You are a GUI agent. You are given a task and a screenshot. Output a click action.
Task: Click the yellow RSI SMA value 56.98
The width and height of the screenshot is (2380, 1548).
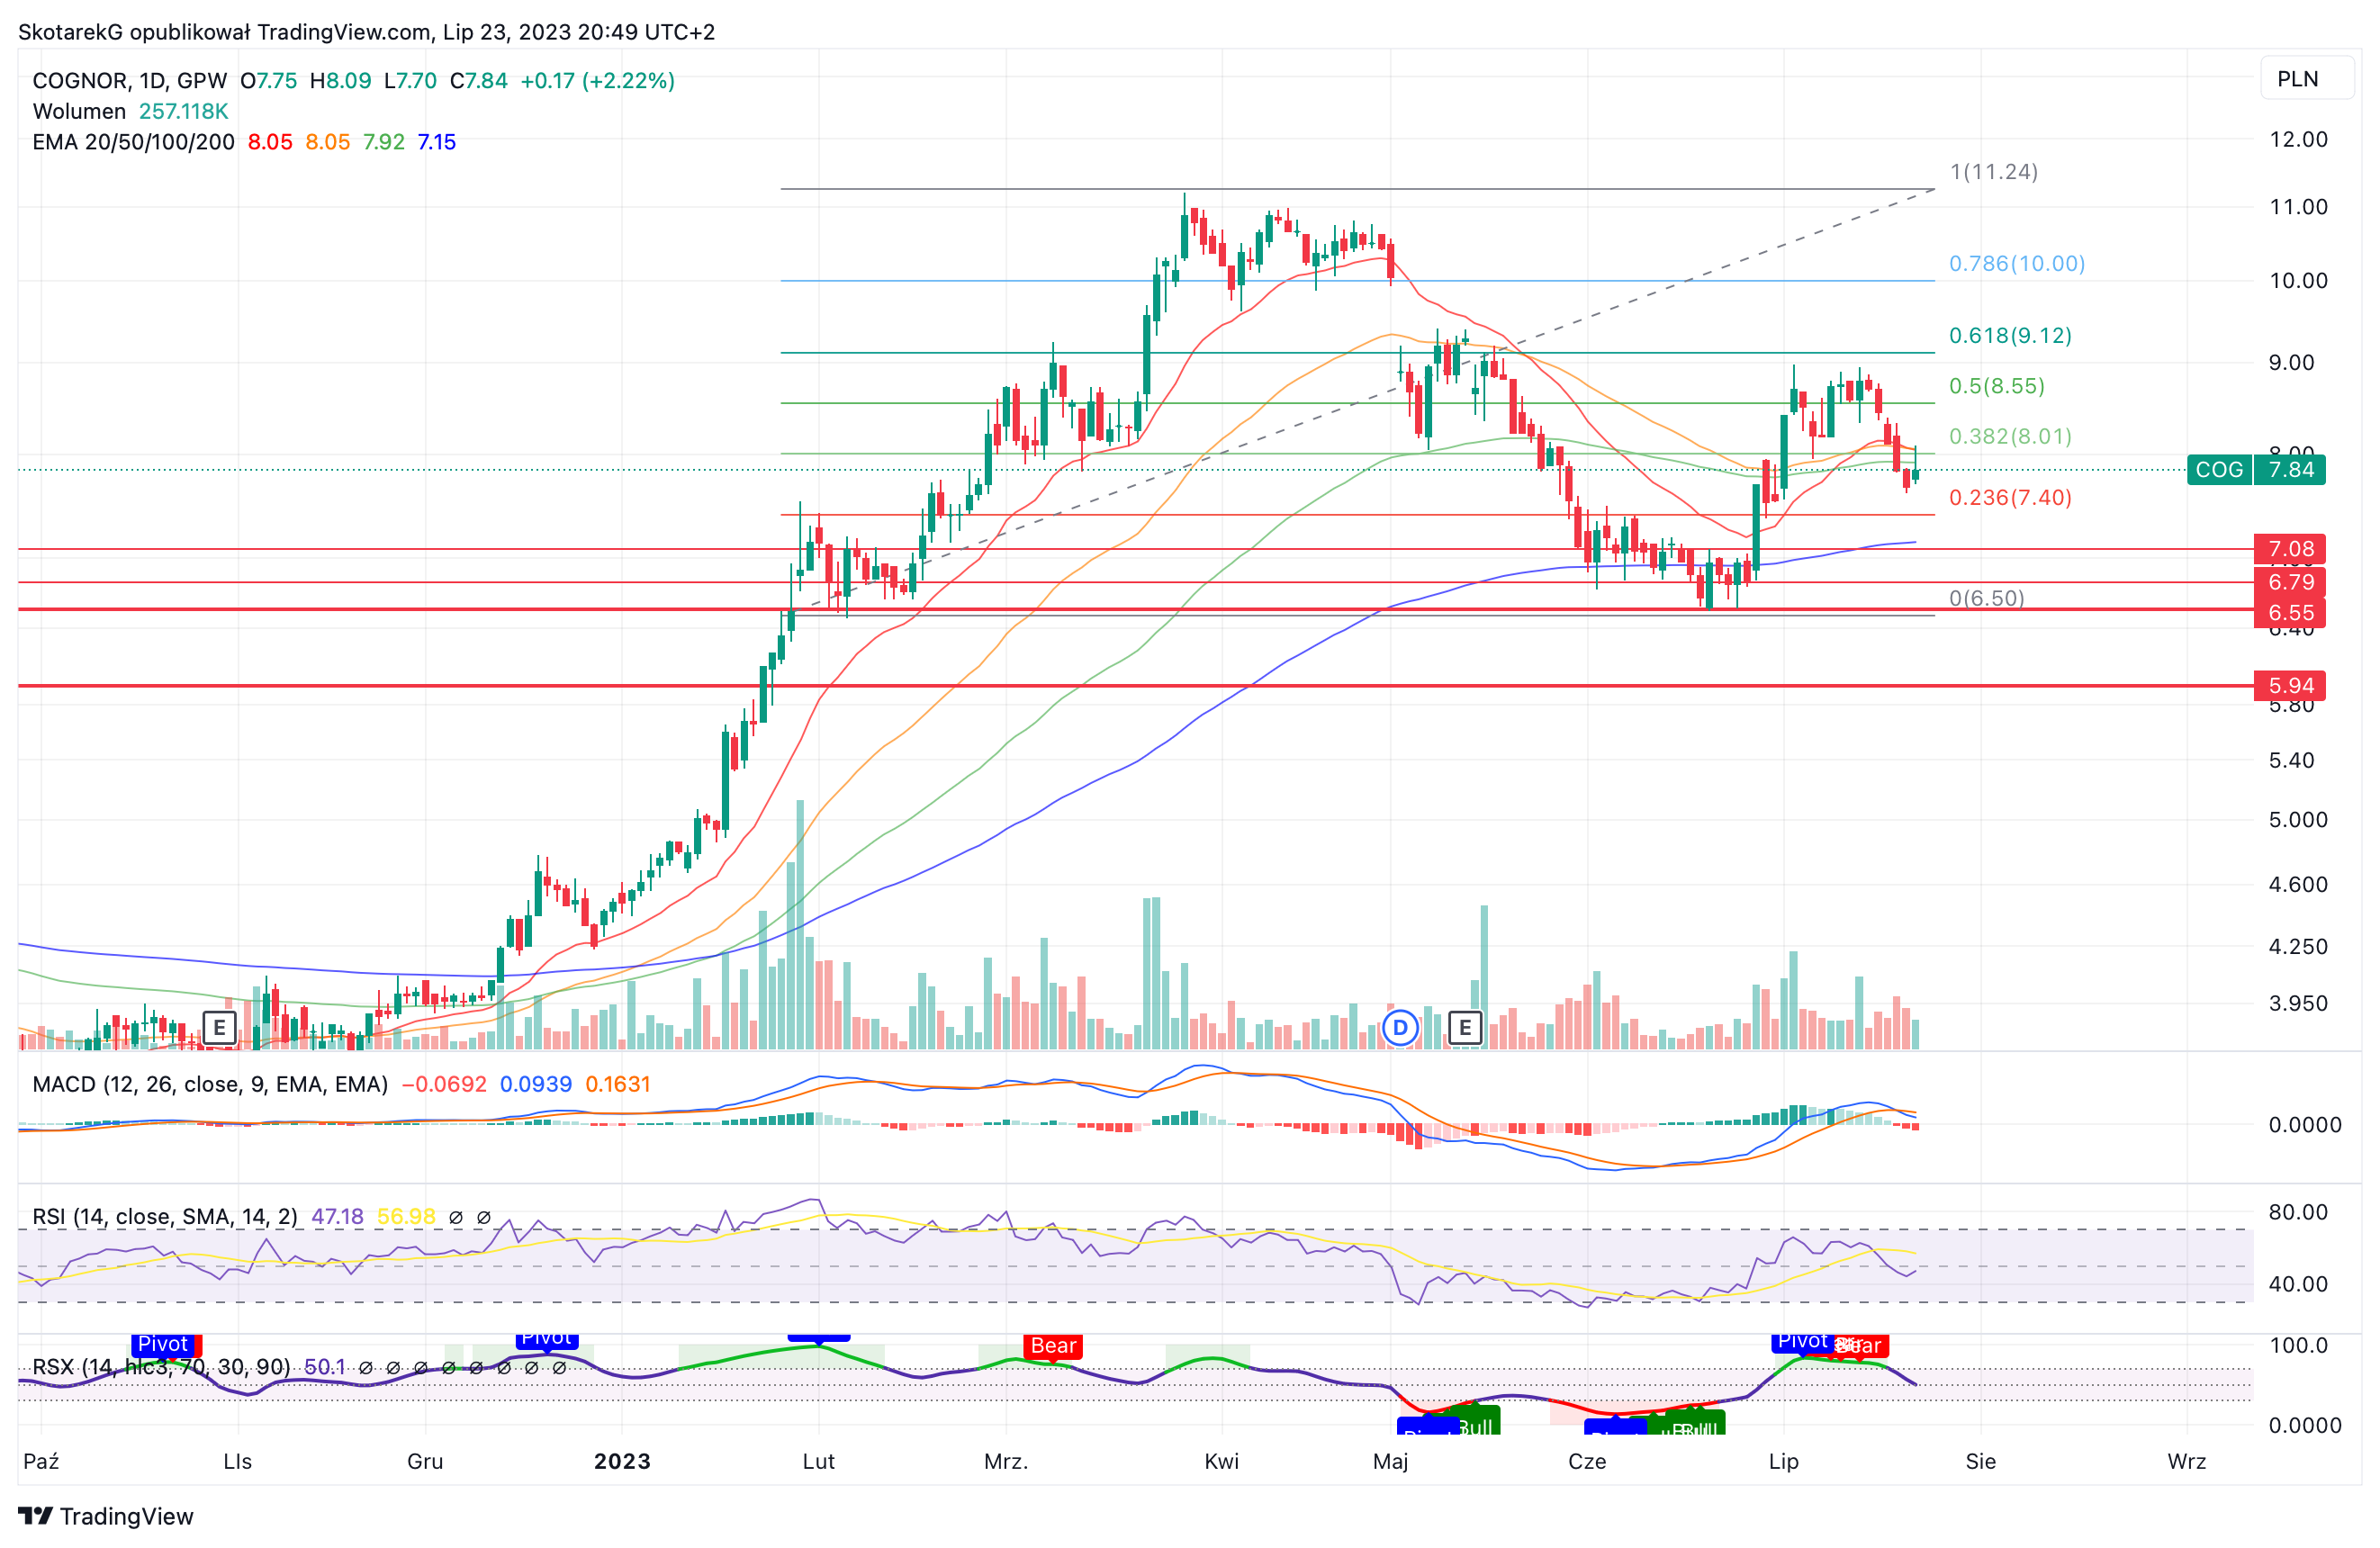click(406, 1217)
